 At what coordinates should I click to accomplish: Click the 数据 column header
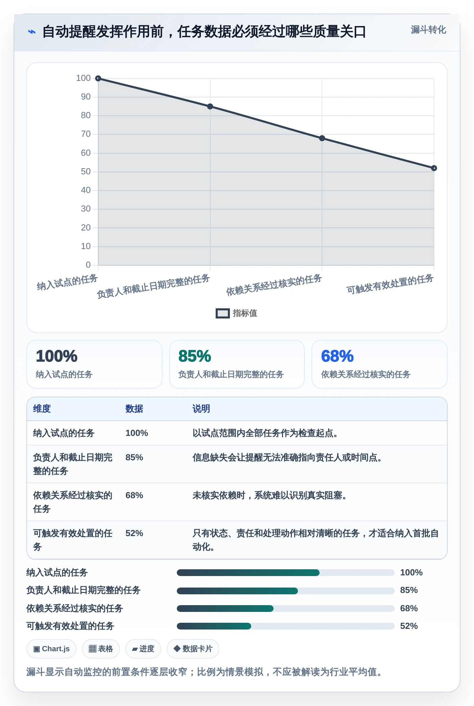point(134,409)
